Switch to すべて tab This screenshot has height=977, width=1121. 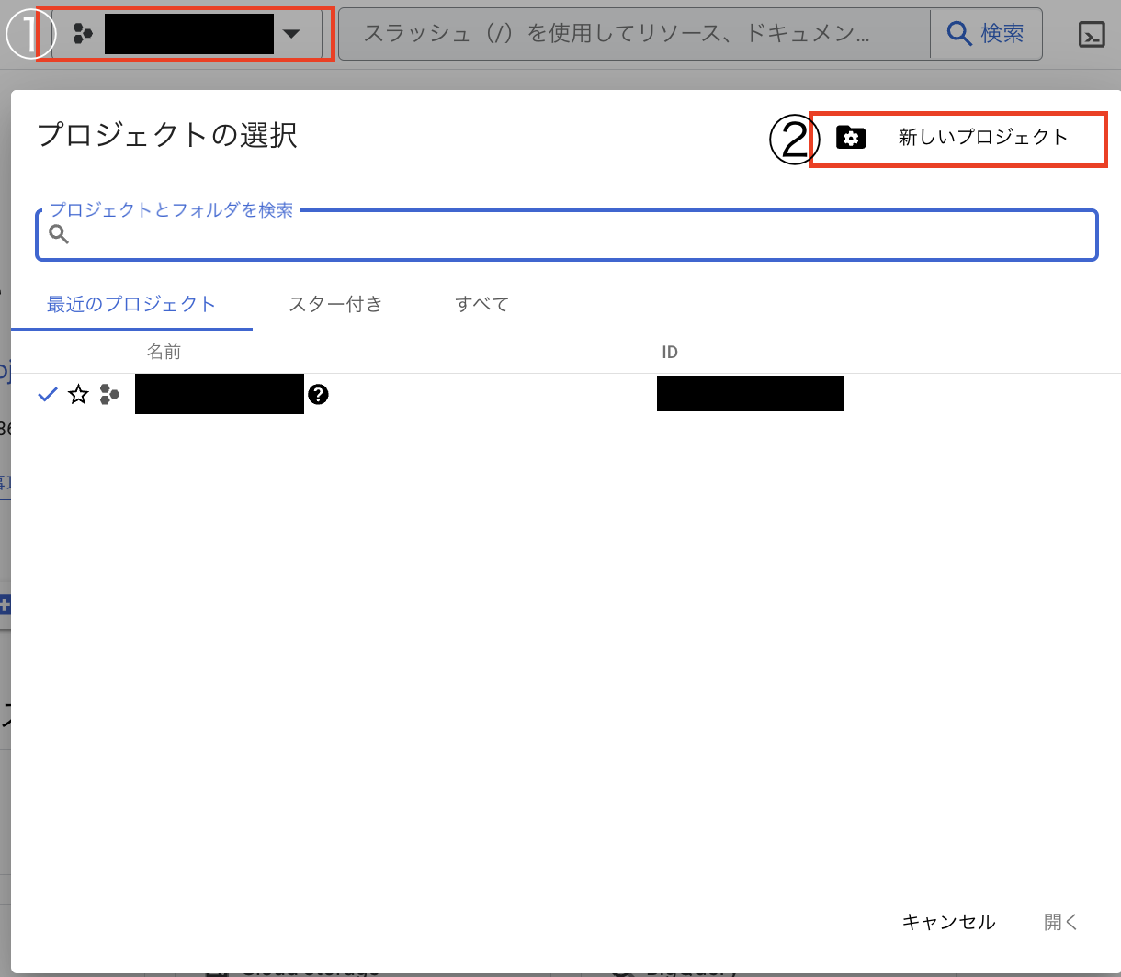click(481, 304)
